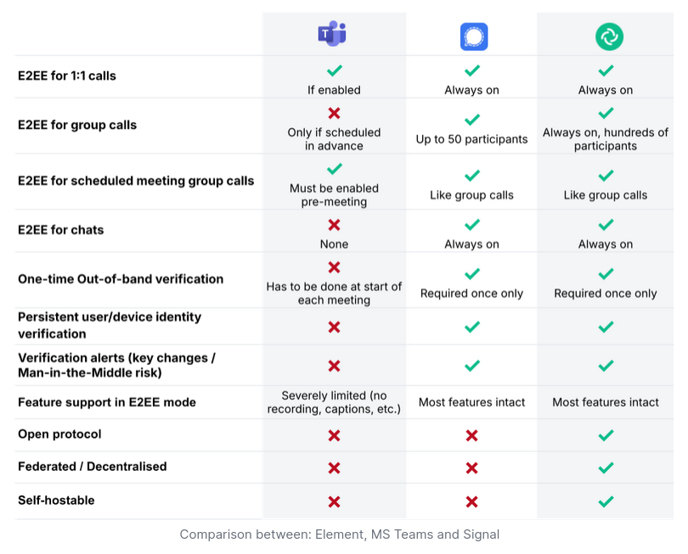Click 'Up to 50 participants' text

(x=471, y=139)
